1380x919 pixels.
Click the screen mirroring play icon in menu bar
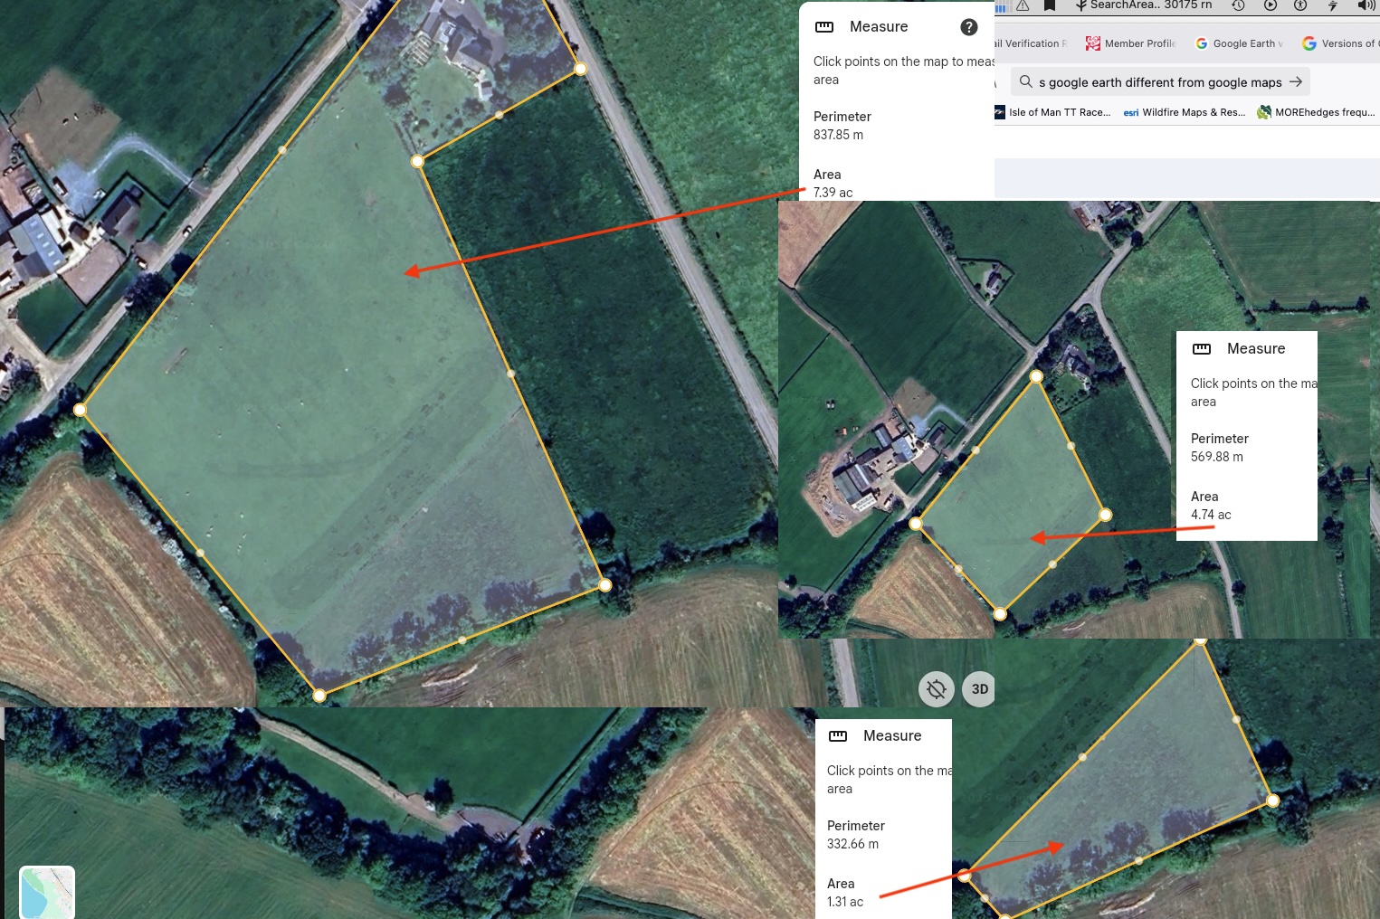point(1270,5)
